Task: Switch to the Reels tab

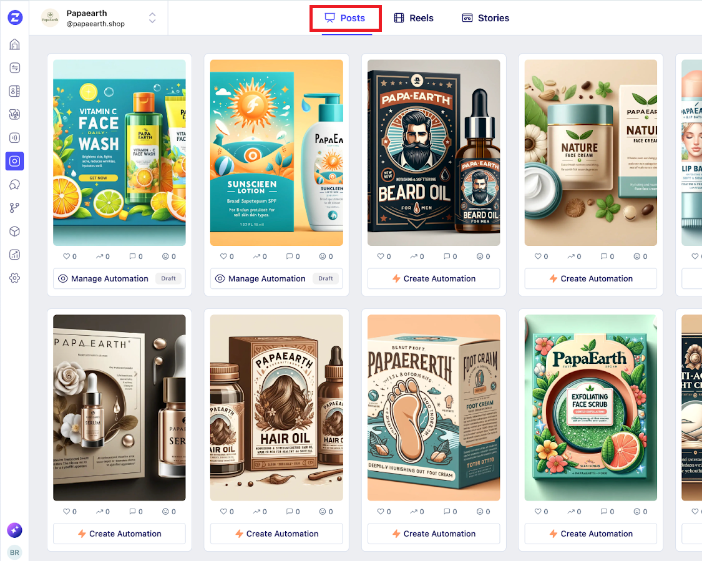Action: [414, 18]
